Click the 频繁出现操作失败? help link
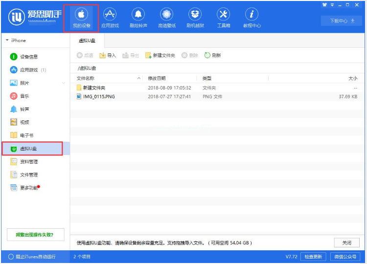This screenshot has width=367, height=264. [34, 235]
